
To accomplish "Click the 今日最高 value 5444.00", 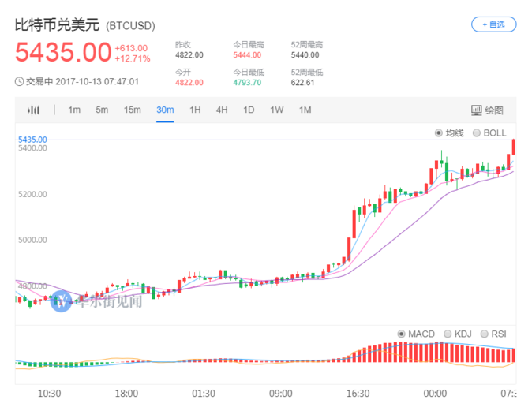I will (247, 55).
